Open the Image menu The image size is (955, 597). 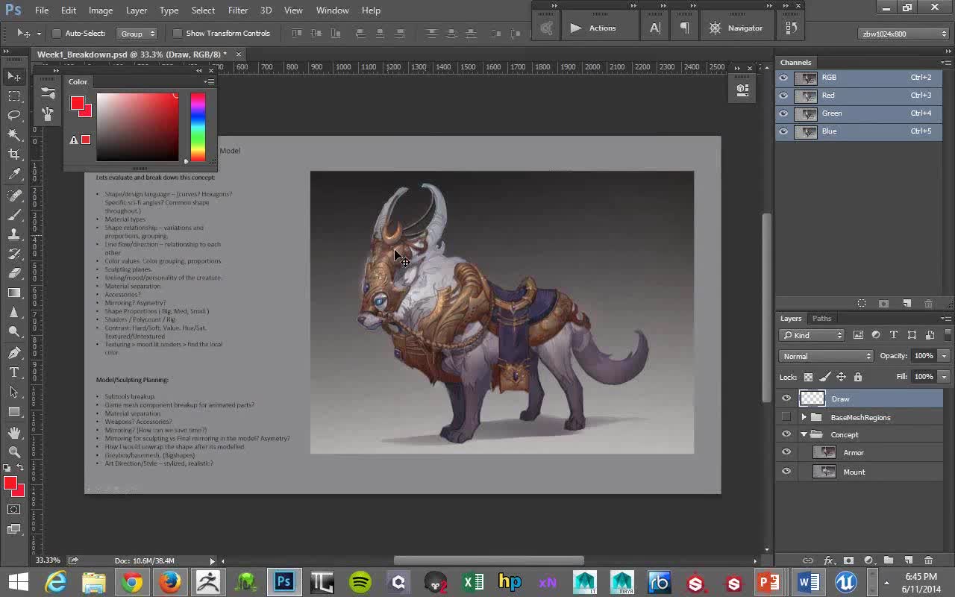pyautogui.click(x=101, y=10)
